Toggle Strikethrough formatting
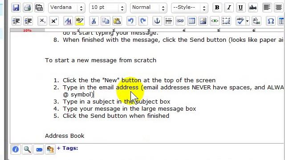The width and height of the screenshot is (285, 160). click(252, 8)
